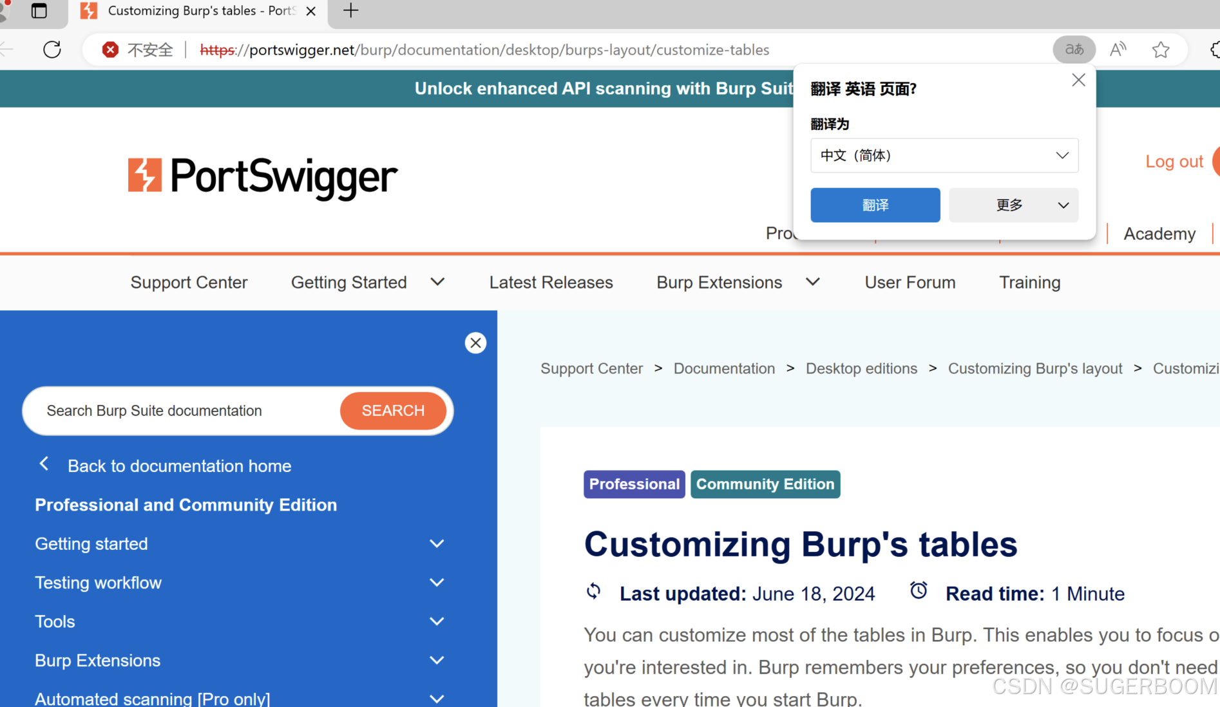Viewport: 1220px width, 707px height.
Task: Click the Getting Started menu item
Action: coord(348,282)
